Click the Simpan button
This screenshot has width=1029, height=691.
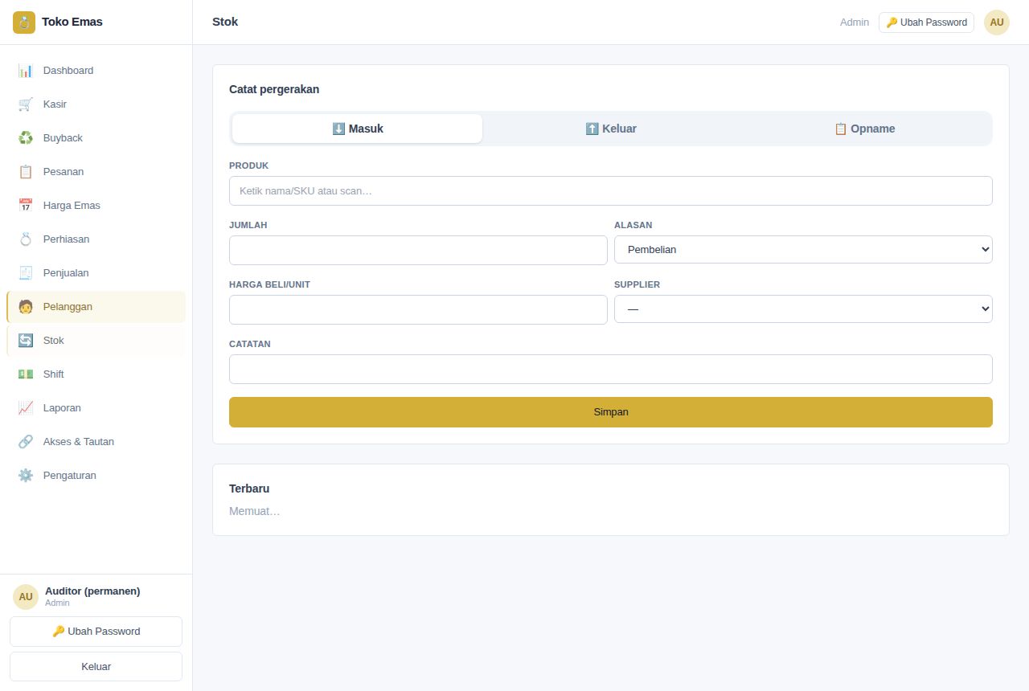611,412
